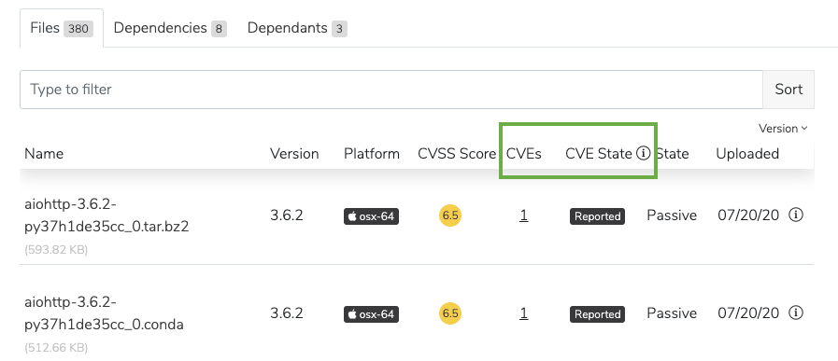Click 6.5 CVSS score circle, second row

(450, 313)
